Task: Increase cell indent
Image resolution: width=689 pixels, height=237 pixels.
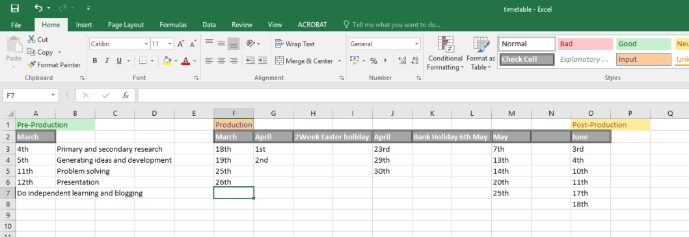Action: pos(263,61)
